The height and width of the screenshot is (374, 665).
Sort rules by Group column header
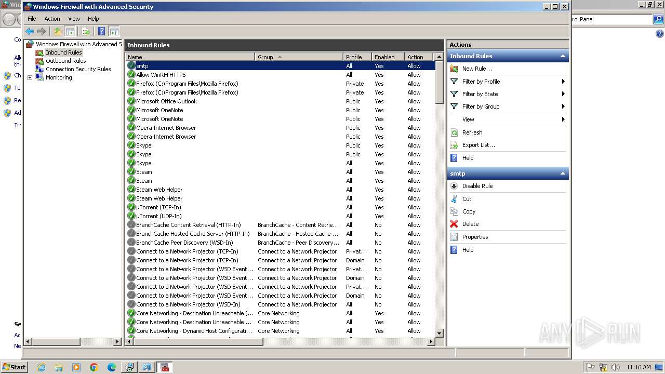(299, 57)
